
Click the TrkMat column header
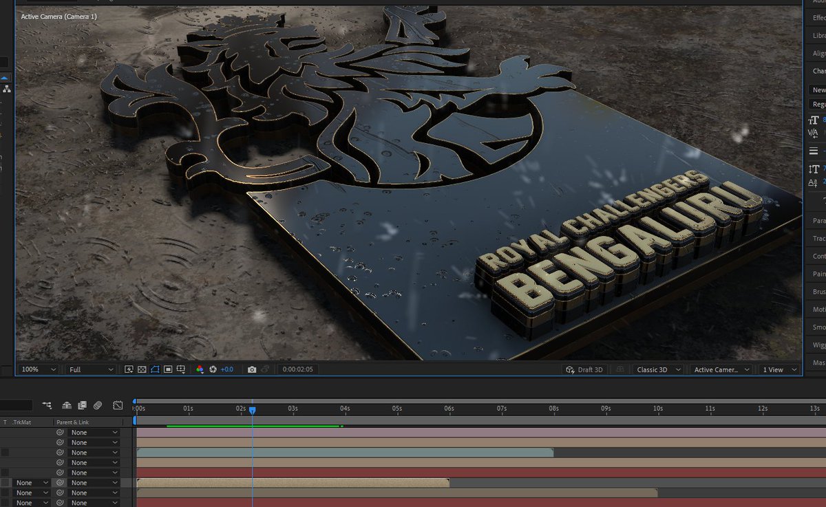click(x=23, y=422)
